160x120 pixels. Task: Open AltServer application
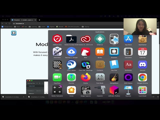[100, 39]
